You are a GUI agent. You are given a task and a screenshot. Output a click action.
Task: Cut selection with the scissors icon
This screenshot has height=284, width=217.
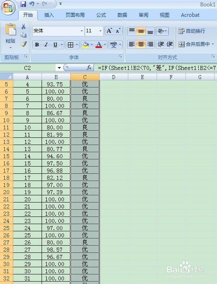click(23, 26)
